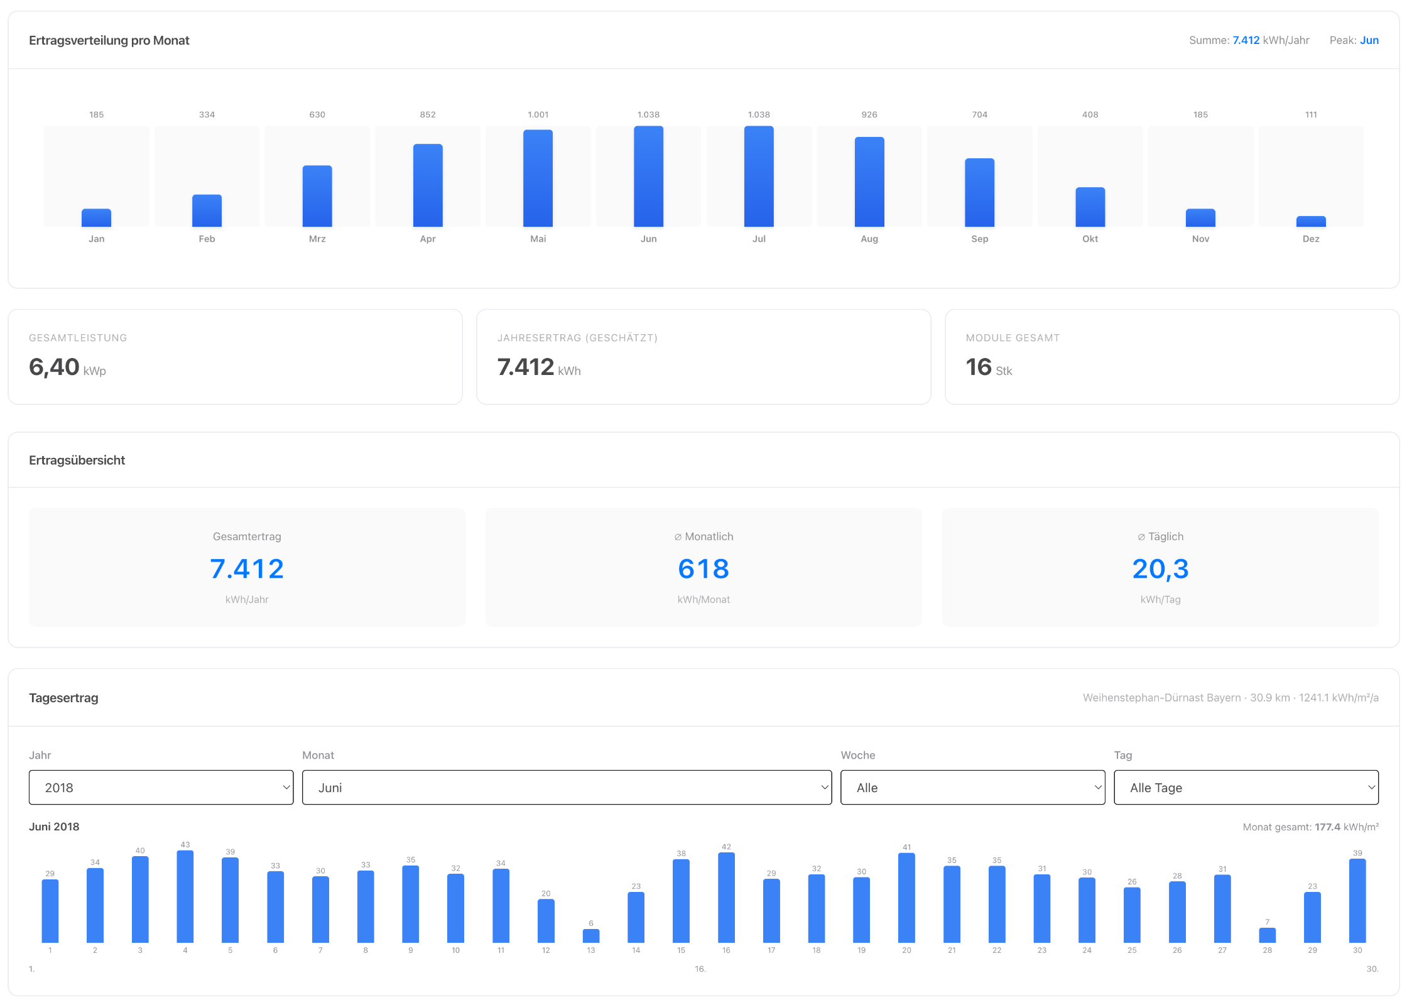Viewport: 1407px width, 1005px height.
Task: Click the June bar in monthly chart
Action: coord(648,177)
